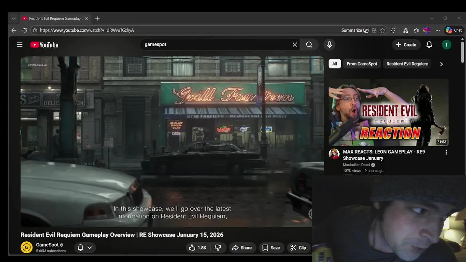Image resolution: width=466 pixels, height=262 pixels.
Task: View site info via address bar lock icon
Action: tap(35, 30)
